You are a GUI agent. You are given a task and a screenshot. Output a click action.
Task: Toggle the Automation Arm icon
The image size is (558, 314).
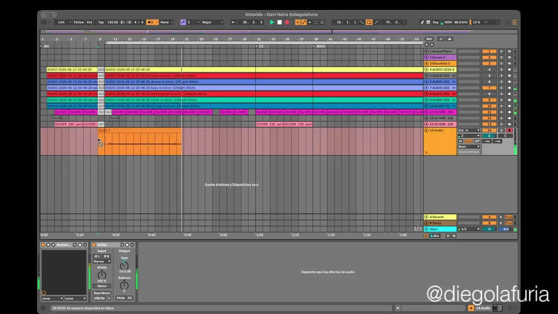click(304, 22)
